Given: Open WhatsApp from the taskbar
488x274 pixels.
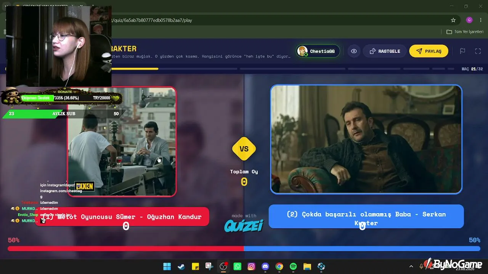Looking at the screenshot, I should point(238,266).
